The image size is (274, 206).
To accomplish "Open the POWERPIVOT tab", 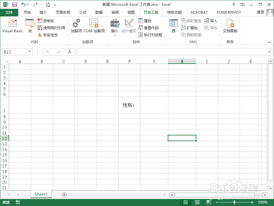I will 229,12.
